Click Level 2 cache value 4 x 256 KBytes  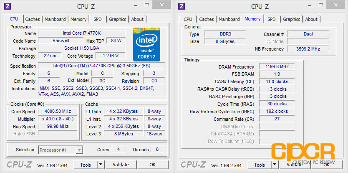(124, 126)
